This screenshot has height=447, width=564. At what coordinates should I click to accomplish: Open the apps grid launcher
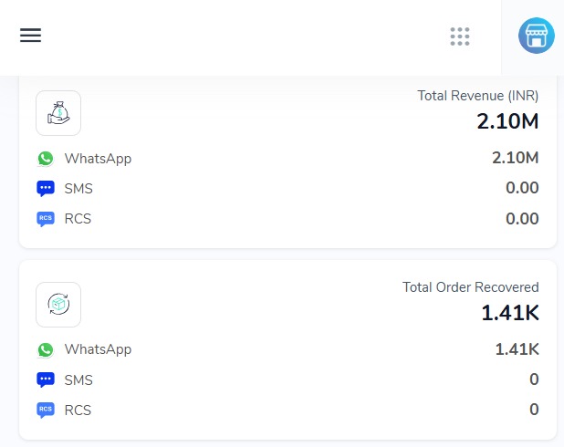tap(460, 36)
